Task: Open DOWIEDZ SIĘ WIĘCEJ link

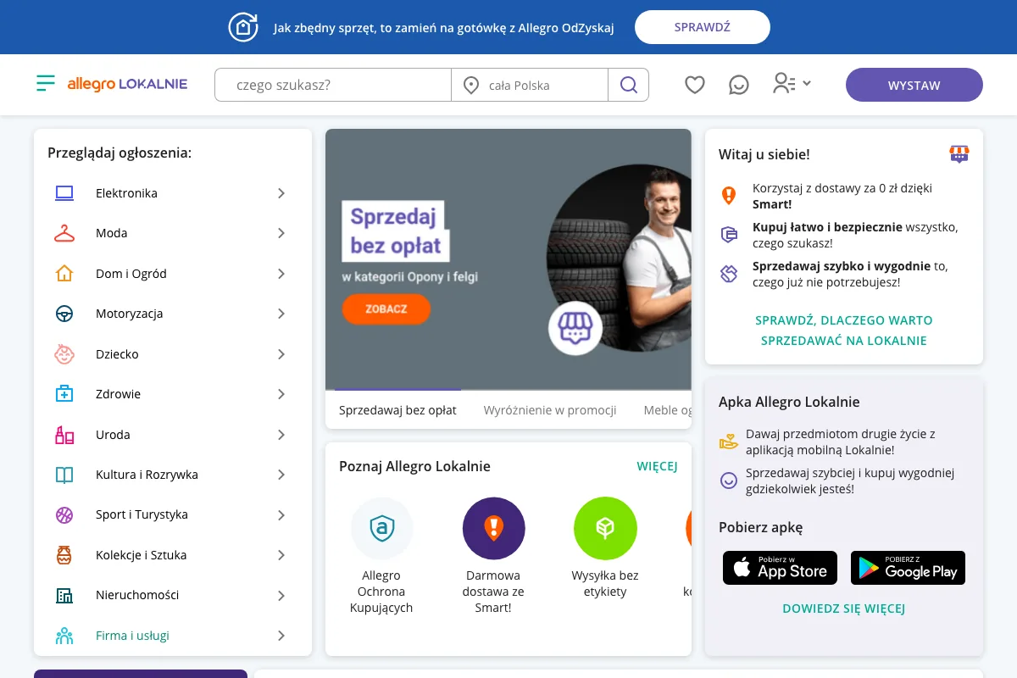Action: [844, 609]
